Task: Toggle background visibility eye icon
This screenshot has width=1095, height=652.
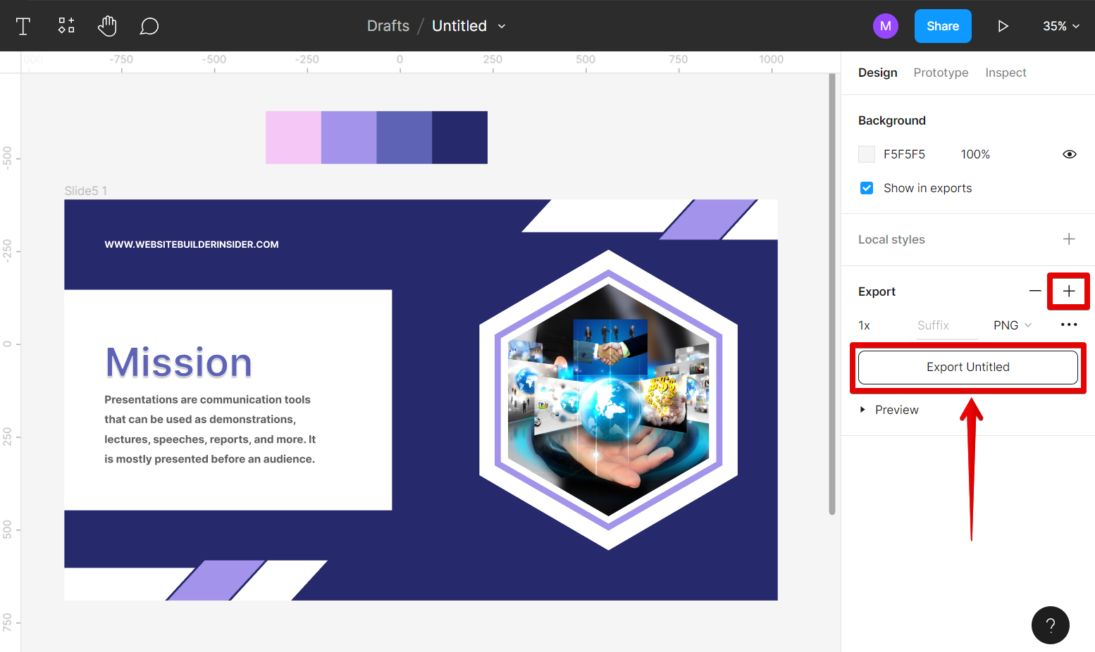Action: point(1069,154)
